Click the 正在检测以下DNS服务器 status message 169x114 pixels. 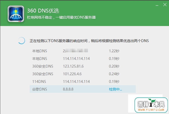[89, 41]
